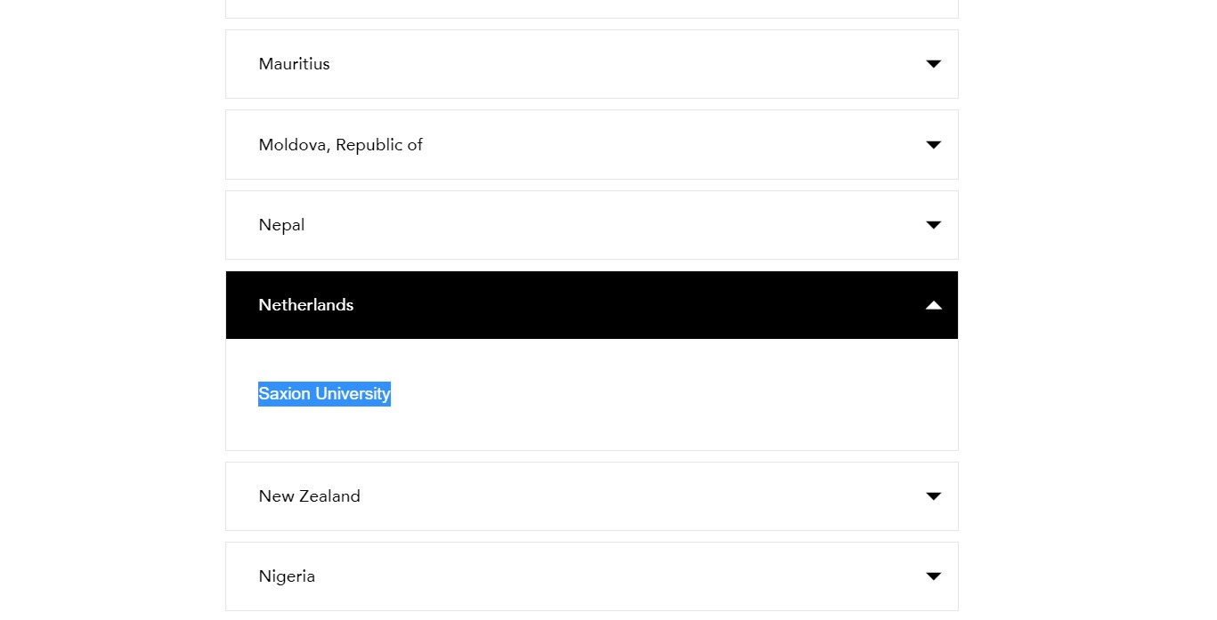Click the Nepal row's black triangle icon
This screenshot has height=620, width=1217.
(933, 225)
